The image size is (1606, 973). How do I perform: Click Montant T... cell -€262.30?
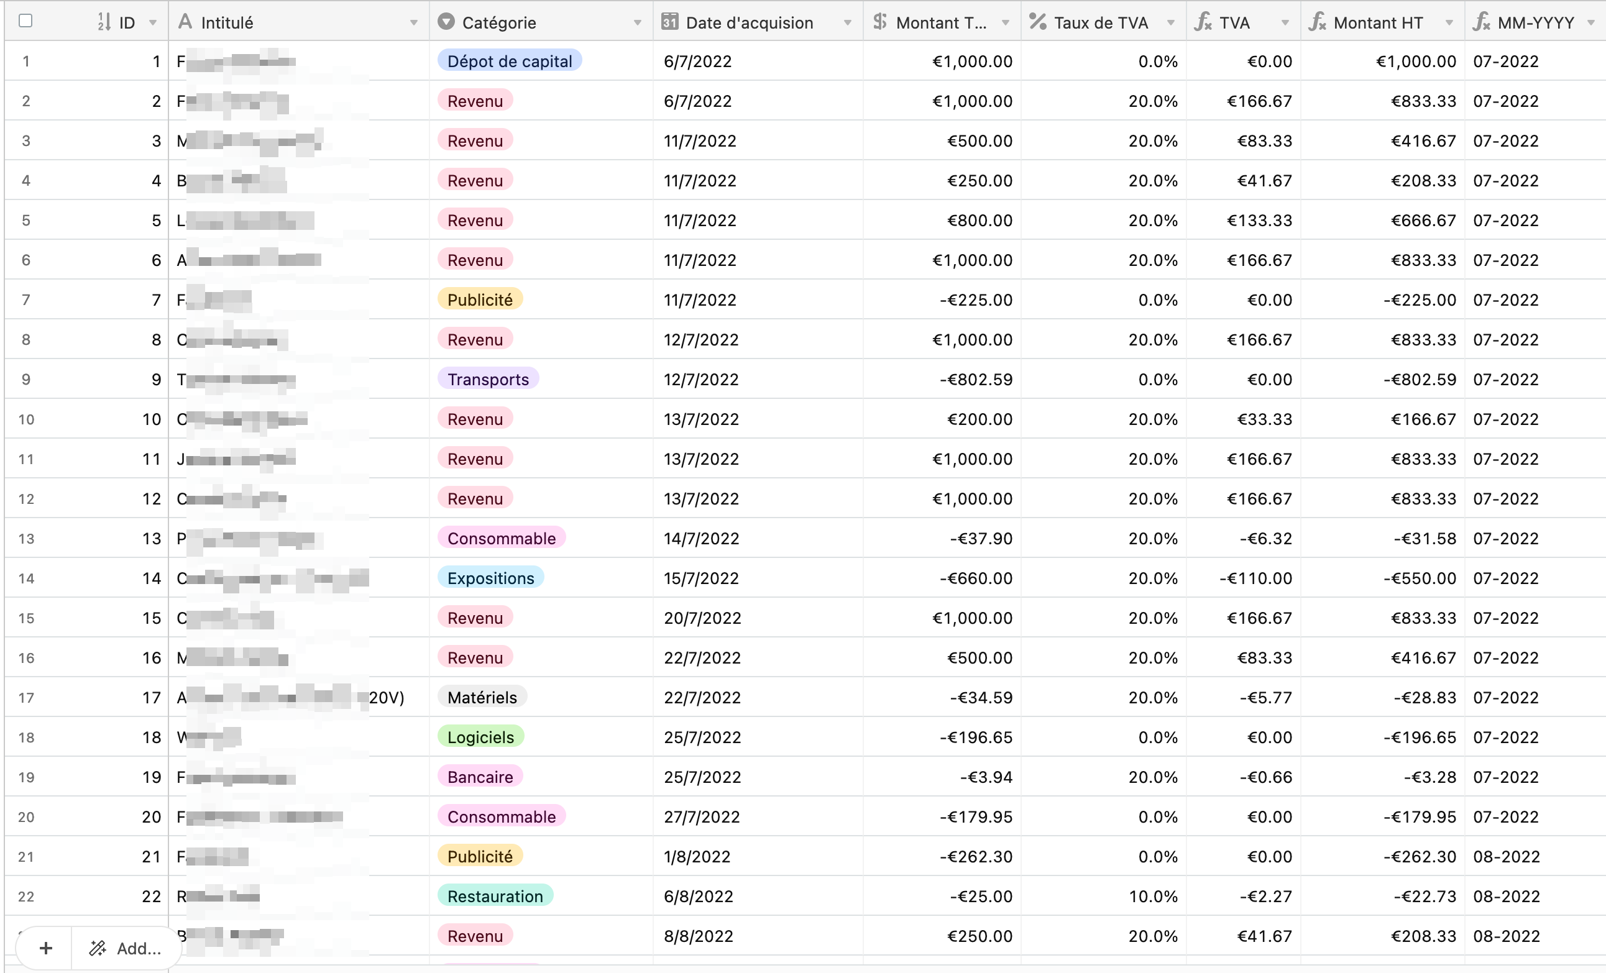(942, 856)
